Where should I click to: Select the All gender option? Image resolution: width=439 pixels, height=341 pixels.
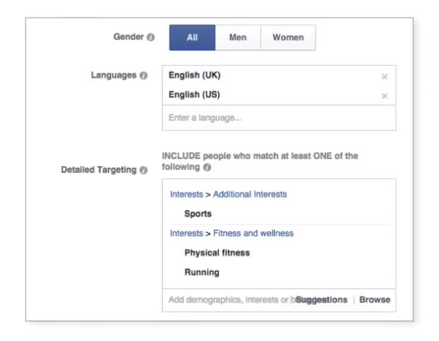(192, 37)
